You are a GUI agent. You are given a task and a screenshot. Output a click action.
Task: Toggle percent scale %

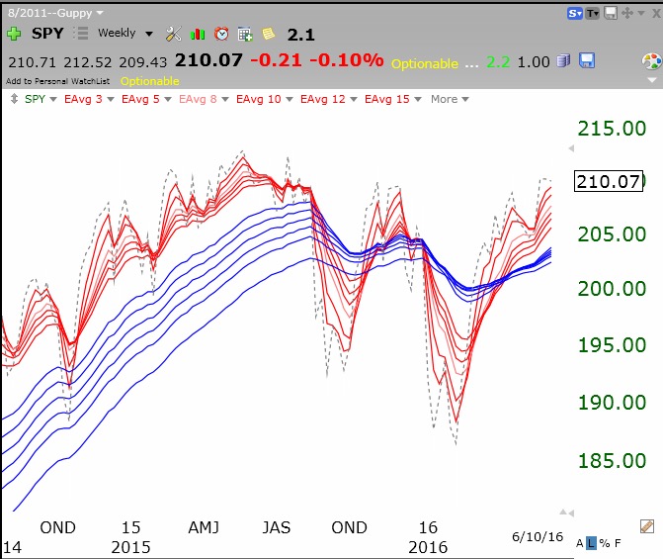click(605, 543)
